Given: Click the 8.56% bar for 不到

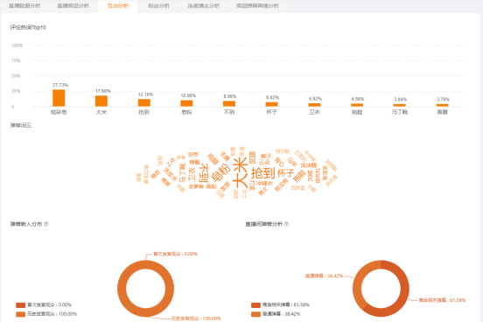Looking at the screenshot, I should point(229,104).
